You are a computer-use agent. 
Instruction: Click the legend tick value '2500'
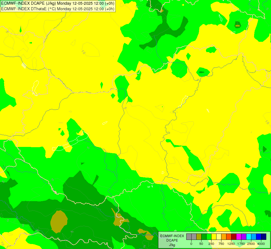pos(251,244)
